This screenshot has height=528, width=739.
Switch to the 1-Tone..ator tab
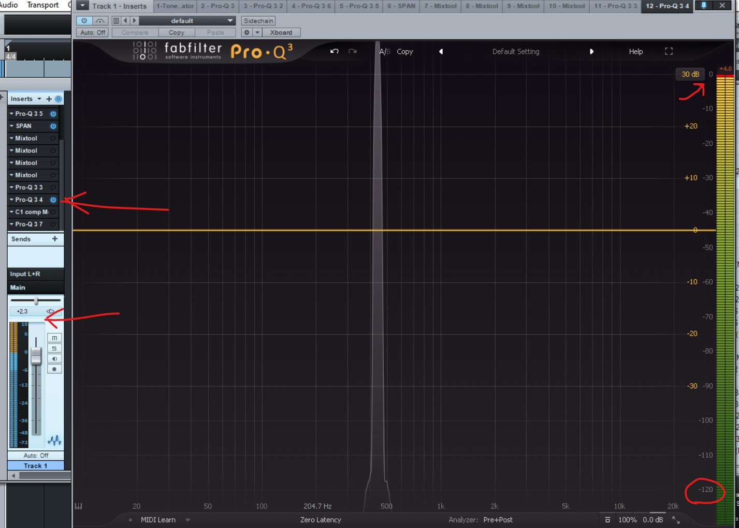pos(175,6)
